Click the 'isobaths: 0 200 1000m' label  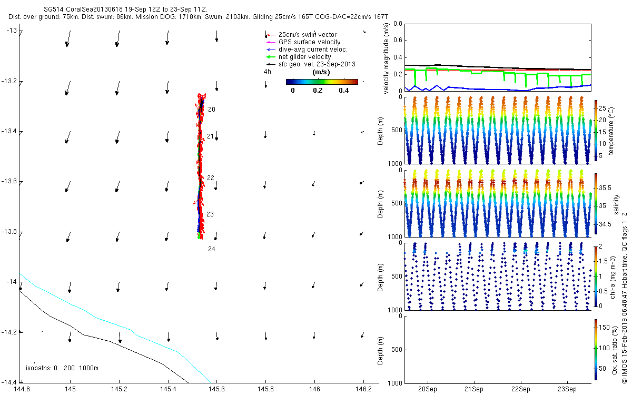(62, 368)
